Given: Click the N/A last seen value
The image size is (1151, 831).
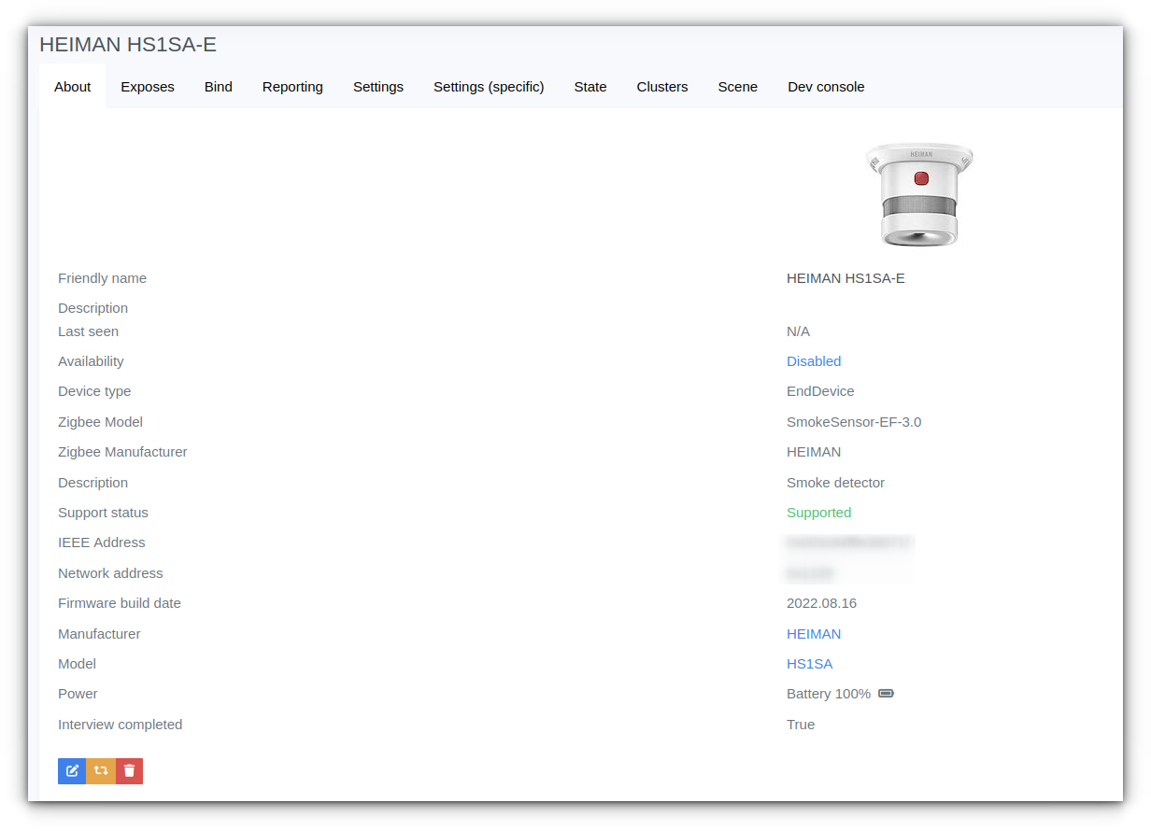Looking at the screenshot, I should pos(799,331).
